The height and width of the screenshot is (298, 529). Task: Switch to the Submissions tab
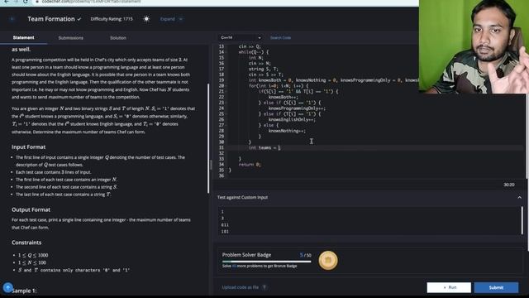pos(70,38)
